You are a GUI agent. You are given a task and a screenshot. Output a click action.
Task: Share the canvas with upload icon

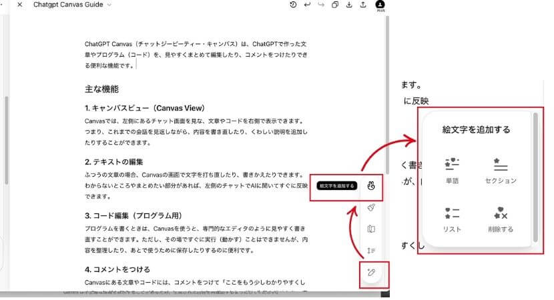[363, 5]
